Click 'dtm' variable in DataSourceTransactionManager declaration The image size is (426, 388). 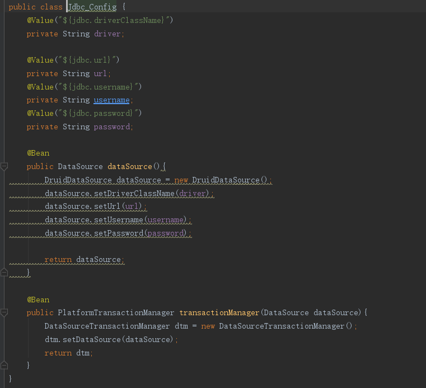point(181,326)
